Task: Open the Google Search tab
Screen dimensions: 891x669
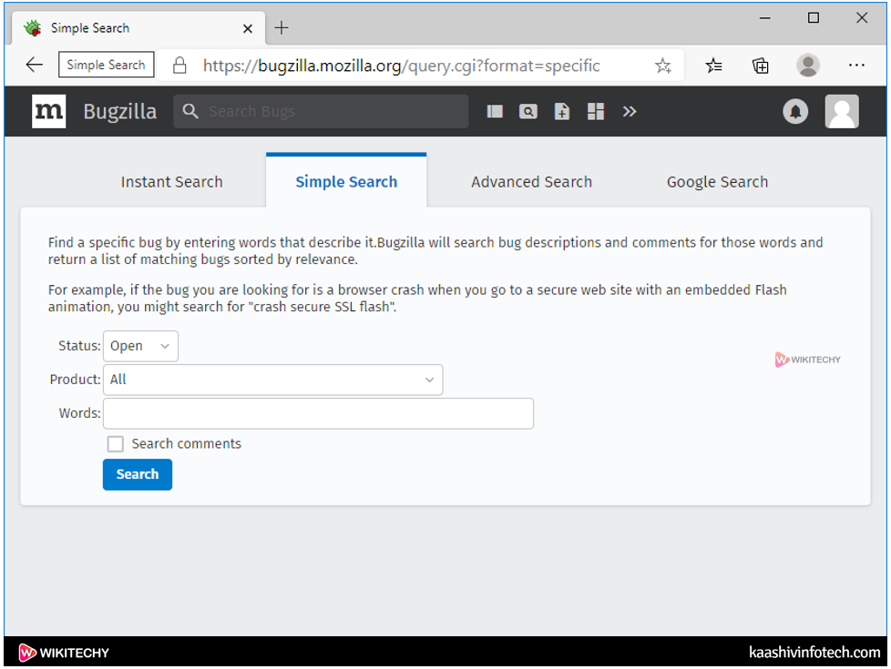Action: 717,182
